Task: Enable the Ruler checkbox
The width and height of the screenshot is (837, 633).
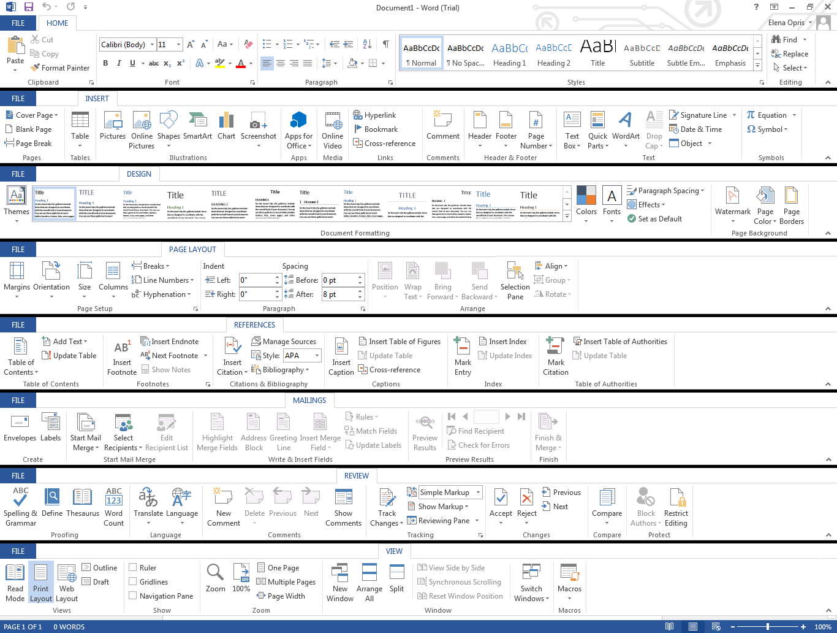Action: pyautogui.click(x=133, y=568)
